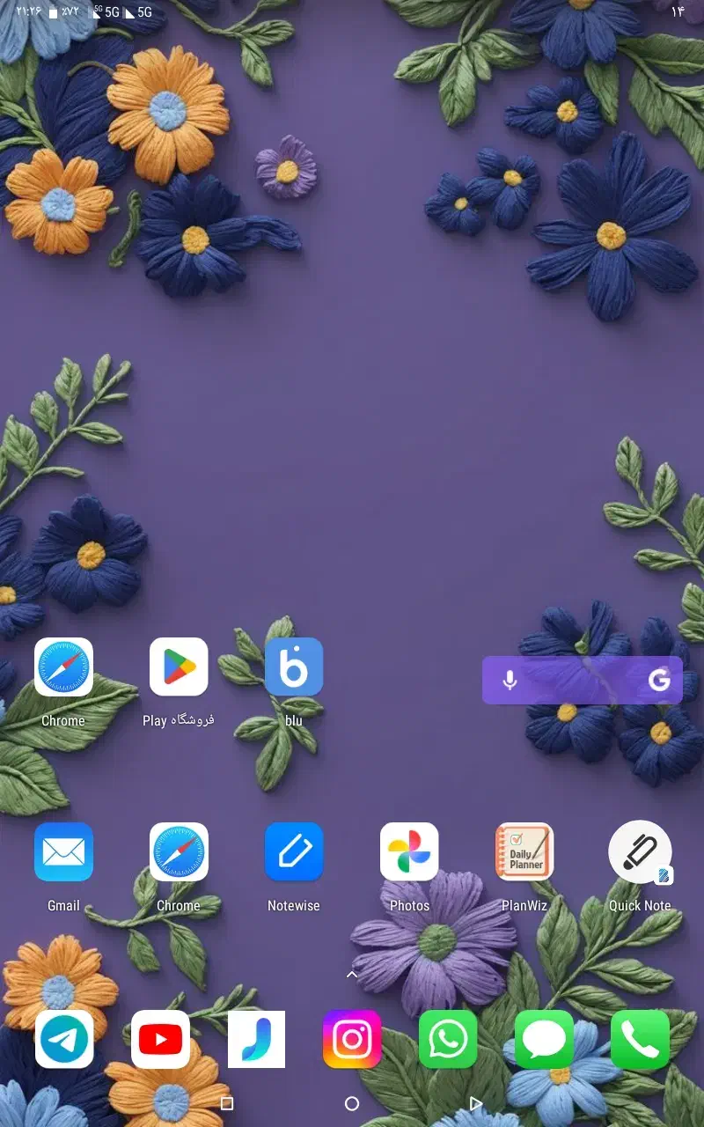This screenshot has width=704, height=1127.
Task: Open the Messages app
Action: (x=544, y=1039)
